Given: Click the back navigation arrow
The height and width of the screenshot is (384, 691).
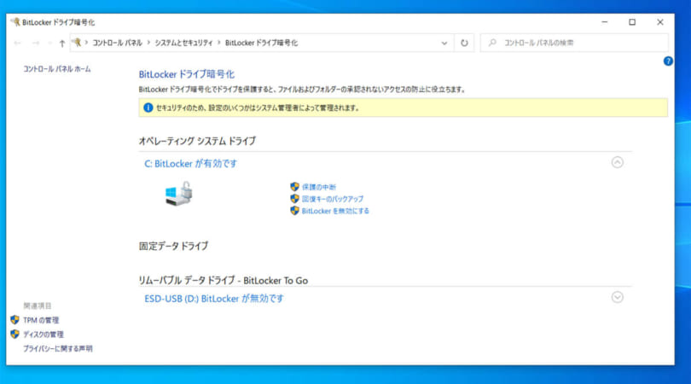Looking at the screenshot, I should (x=19, y=43).
